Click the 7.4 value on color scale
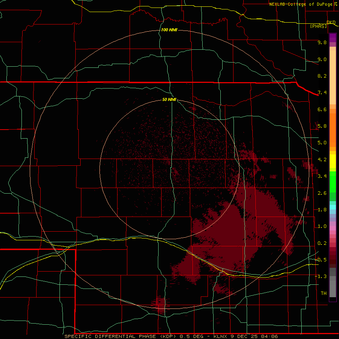 click(322, 93)
